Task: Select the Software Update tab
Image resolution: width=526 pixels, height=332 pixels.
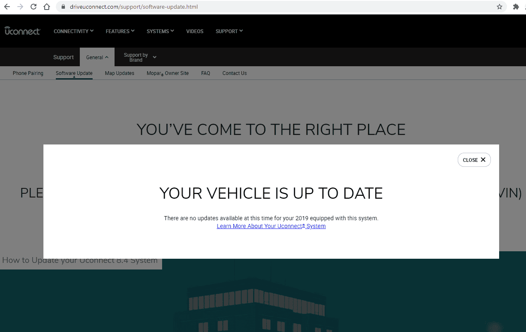Action: click(x=74, y=73)
